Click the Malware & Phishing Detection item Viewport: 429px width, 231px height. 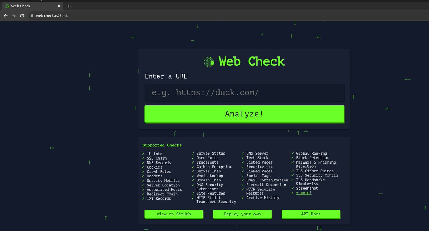(x=316, y=164)
